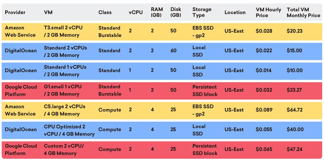Click the G1.small 1 vCPU cell
Image resolution: width=324 pixels, height=162 pixels.
click(x=63, y=90)
